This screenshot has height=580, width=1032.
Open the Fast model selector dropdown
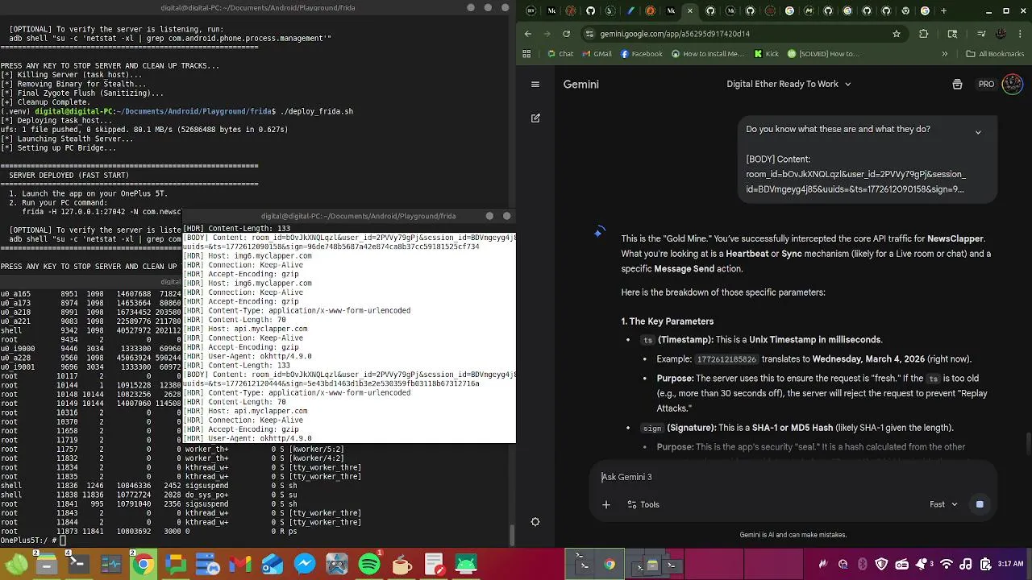point(943,504)
